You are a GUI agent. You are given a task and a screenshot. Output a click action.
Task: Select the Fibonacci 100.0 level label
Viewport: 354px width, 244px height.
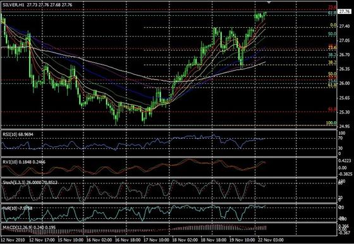coord(331,123)
